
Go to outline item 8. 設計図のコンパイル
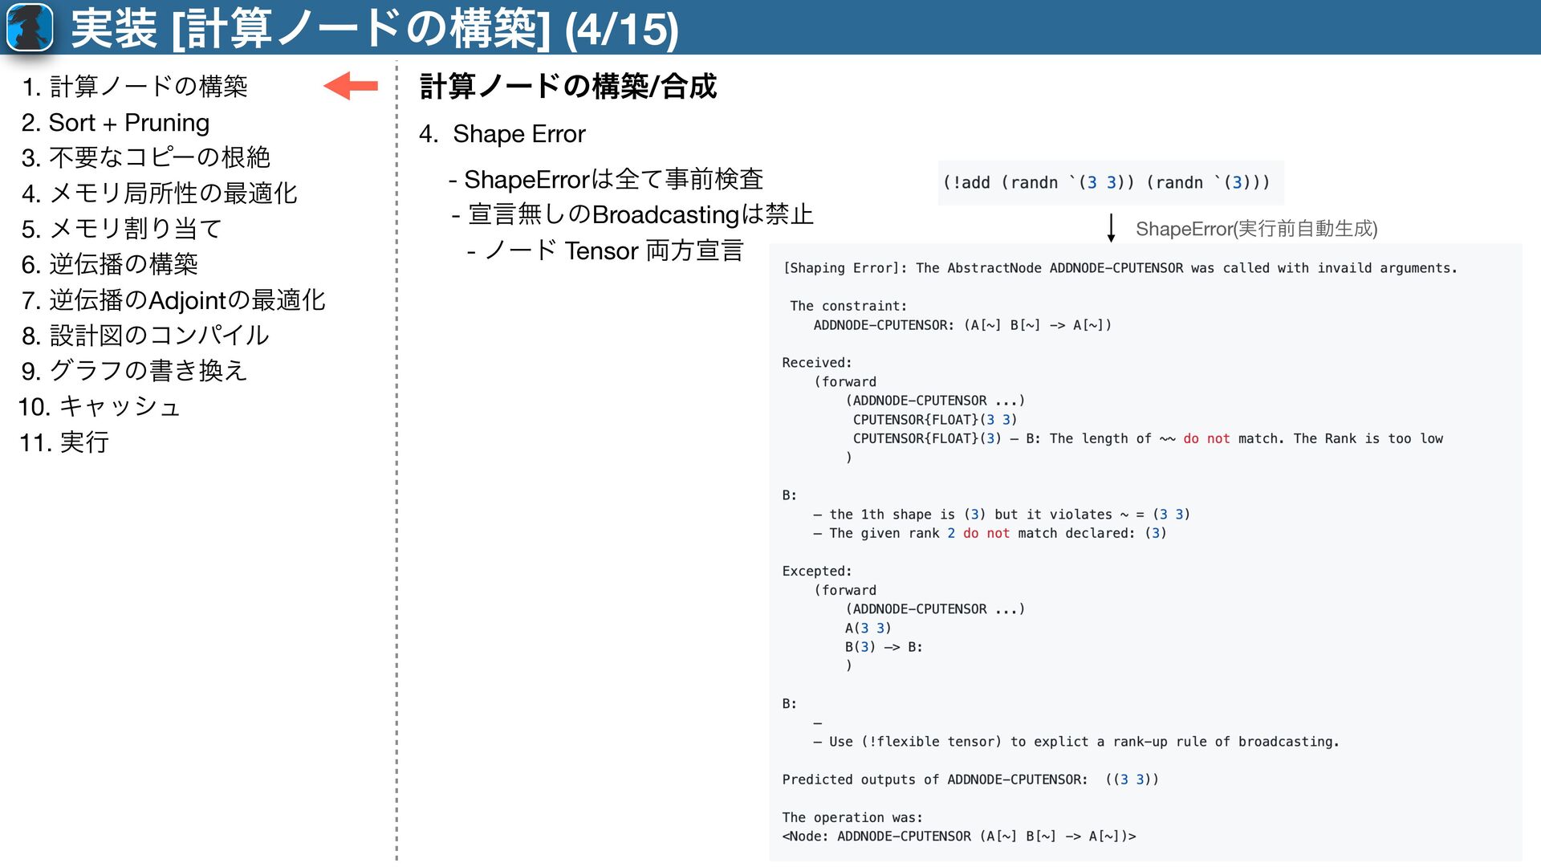pos(145,336)
